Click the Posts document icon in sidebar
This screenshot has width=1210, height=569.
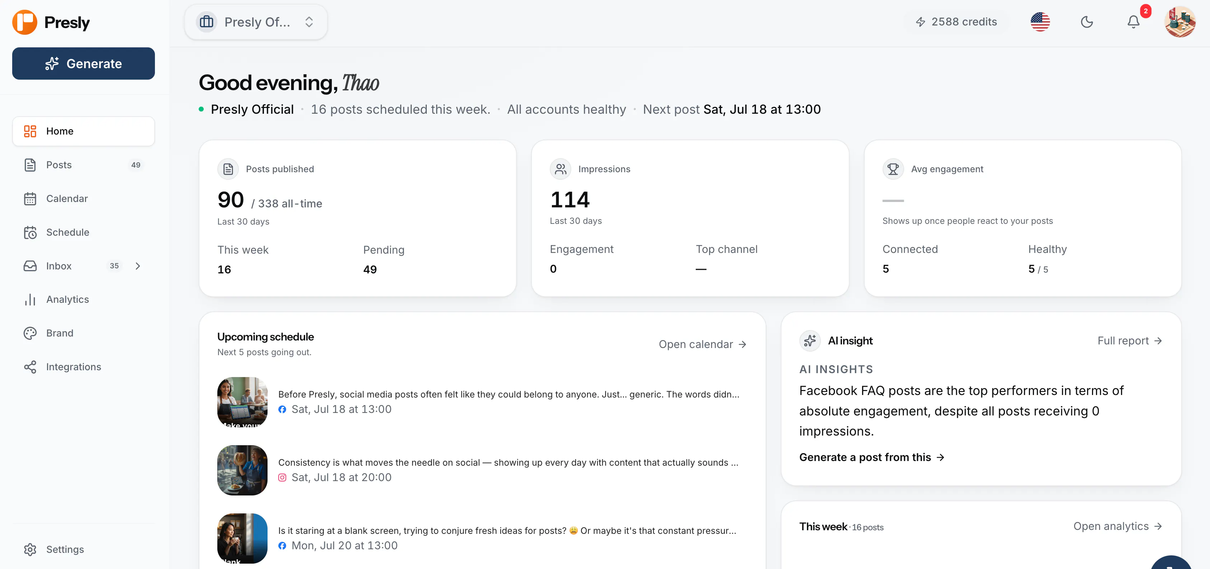30,165
